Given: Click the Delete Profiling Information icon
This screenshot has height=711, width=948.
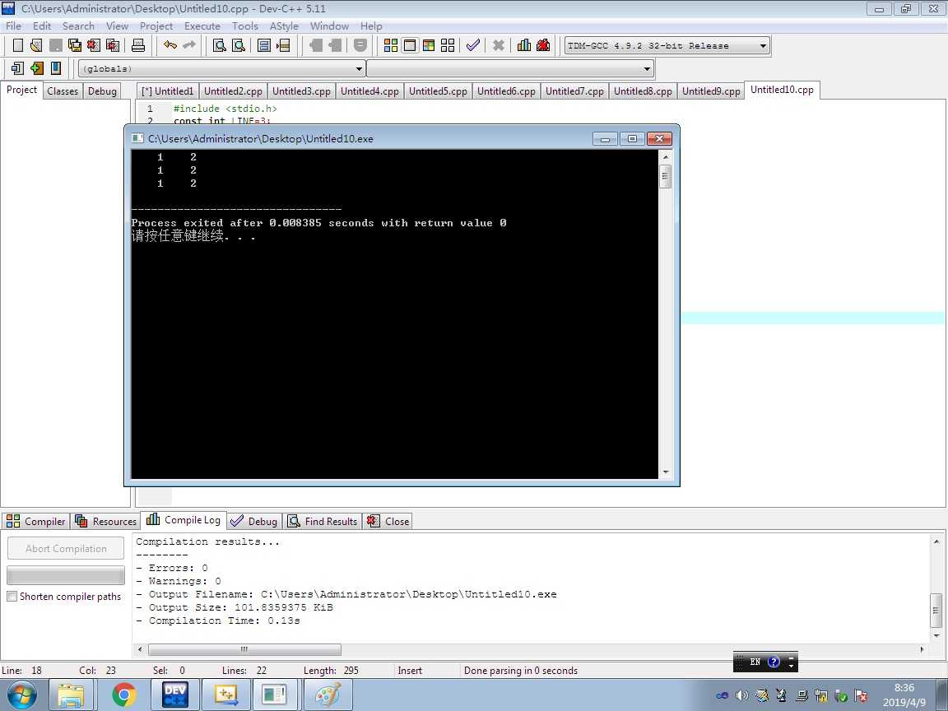Looking at the screenshot, I should (543, 45).
